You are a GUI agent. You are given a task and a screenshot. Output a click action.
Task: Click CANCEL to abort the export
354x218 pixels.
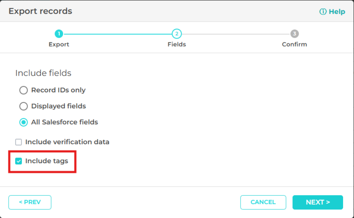pyautogui.click(x=263, y=202)
